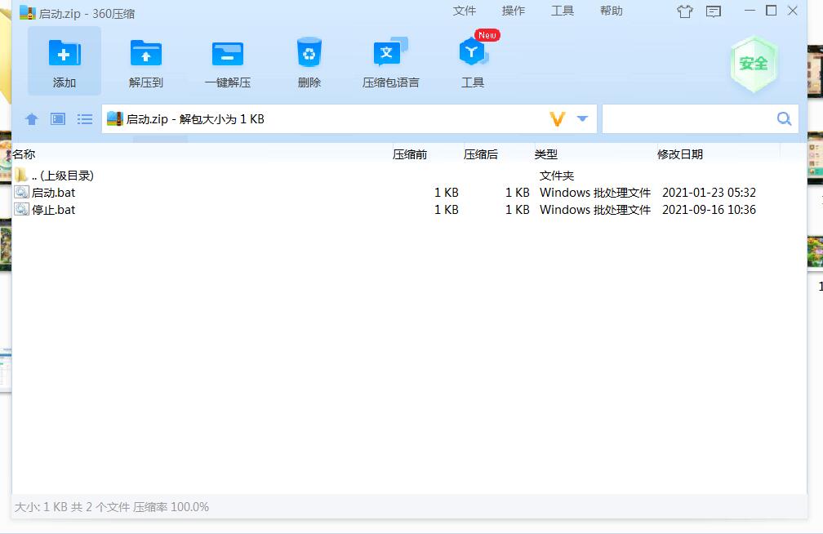The height and width of the screenshot is (534, 823).
Task: Sort by the 名称 column header
Action: tap(24, 154)
